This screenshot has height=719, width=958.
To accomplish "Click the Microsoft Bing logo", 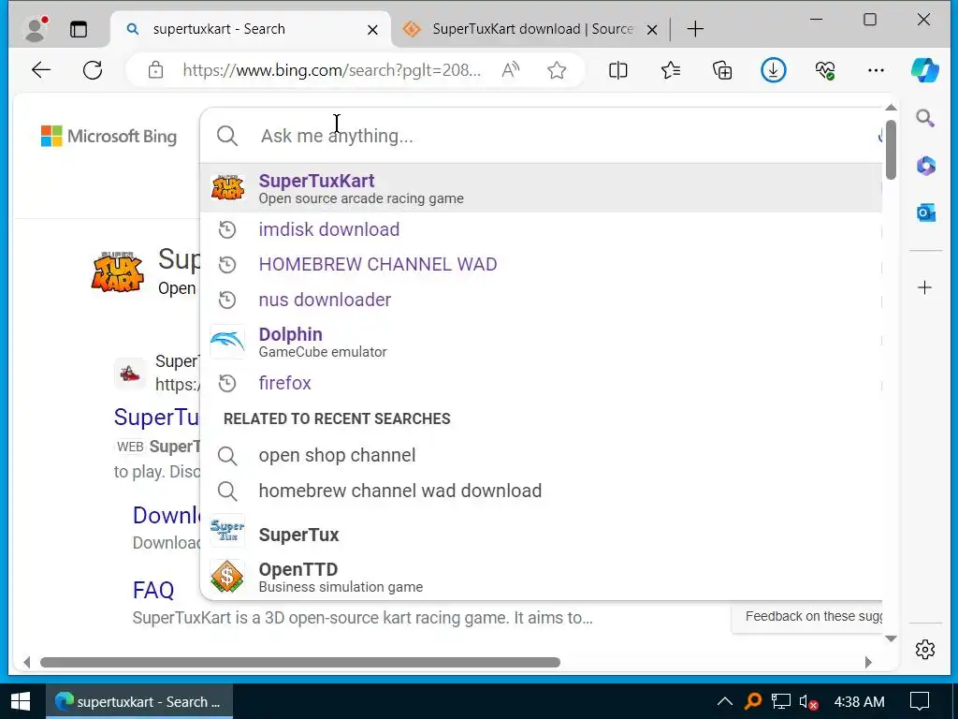I will tap(109, 136).
